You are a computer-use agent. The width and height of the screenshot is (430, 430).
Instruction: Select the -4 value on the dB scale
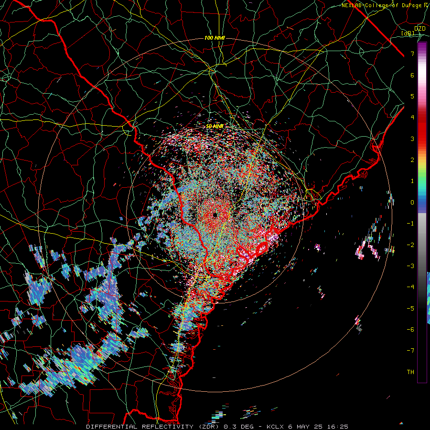pos(410,287)
